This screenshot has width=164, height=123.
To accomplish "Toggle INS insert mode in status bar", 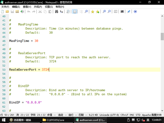I will (x=132, y=115).
